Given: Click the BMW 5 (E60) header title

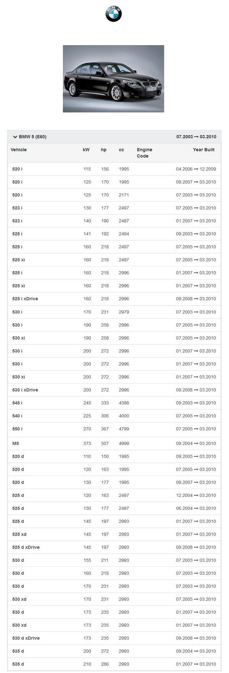Looking at the screenshot, I should coord(32,137).
